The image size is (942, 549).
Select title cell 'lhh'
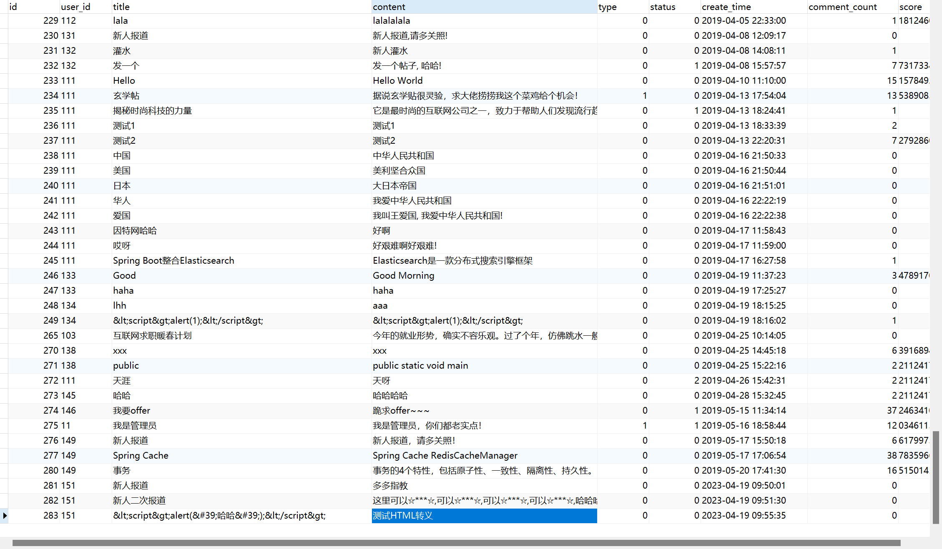tap(241, 306)
